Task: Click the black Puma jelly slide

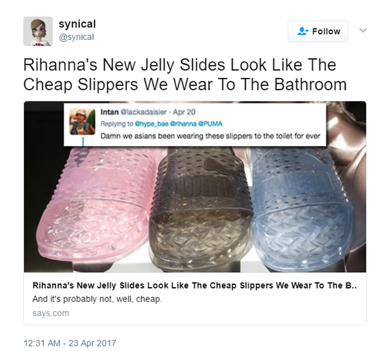Action: click(201, 208)
